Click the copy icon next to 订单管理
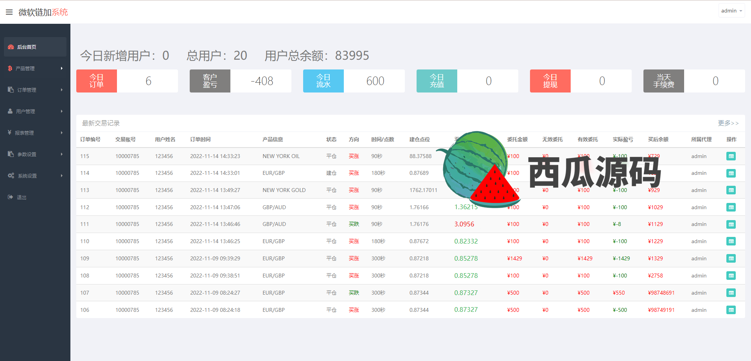Screen dimensions: 751x361 pyautogui.click(x=11, y=90)
